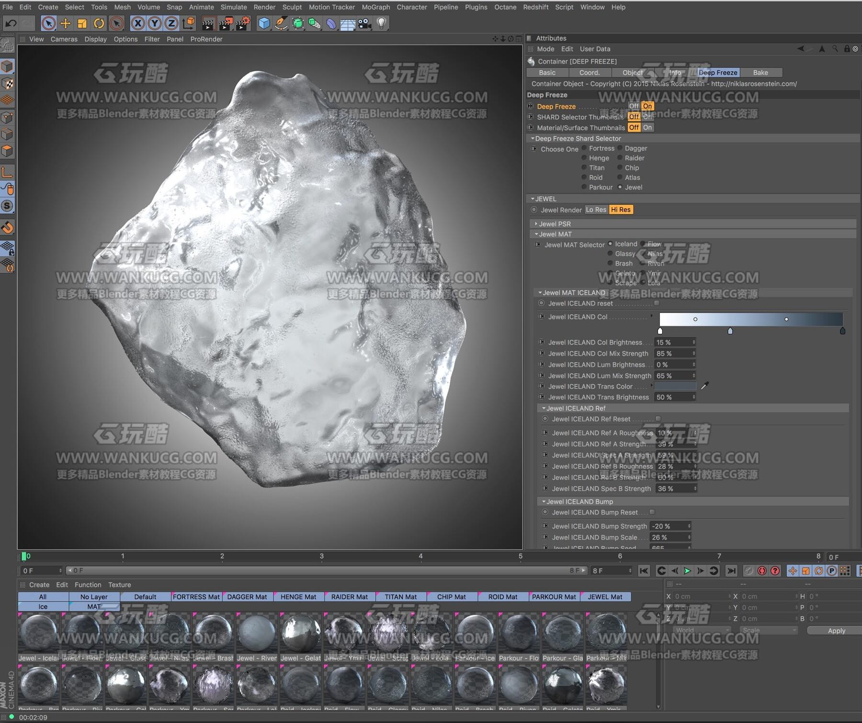Open the Subdivision Surface generator icon

298,23
